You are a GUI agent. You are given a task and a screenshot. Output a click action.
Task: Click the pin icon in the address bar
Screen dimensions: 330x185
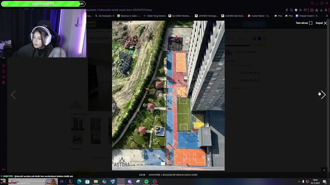click(x=287, y=10)
